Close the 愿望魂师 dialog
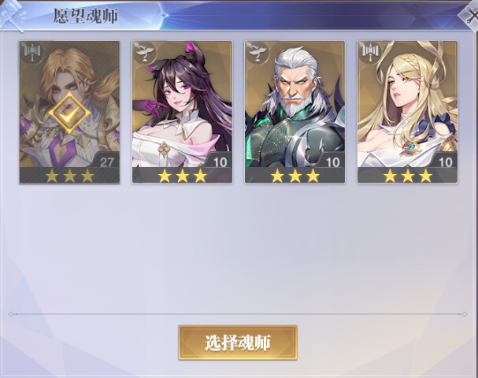478x378 pixels. point(471,16)
